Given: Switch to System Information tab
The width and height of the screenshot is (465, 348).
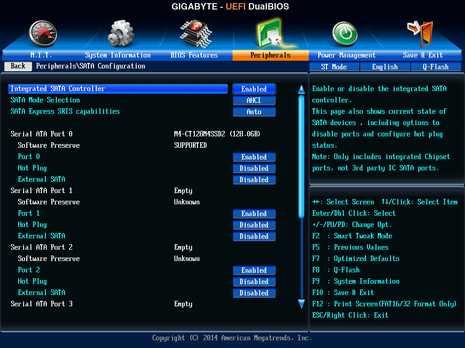Looking at the screenshot, I should (x=118, y=55).
